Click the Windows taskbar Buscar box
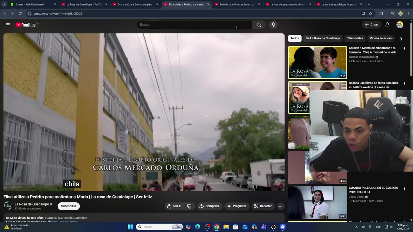Screen dimensions: 413x232 (159, 227)
